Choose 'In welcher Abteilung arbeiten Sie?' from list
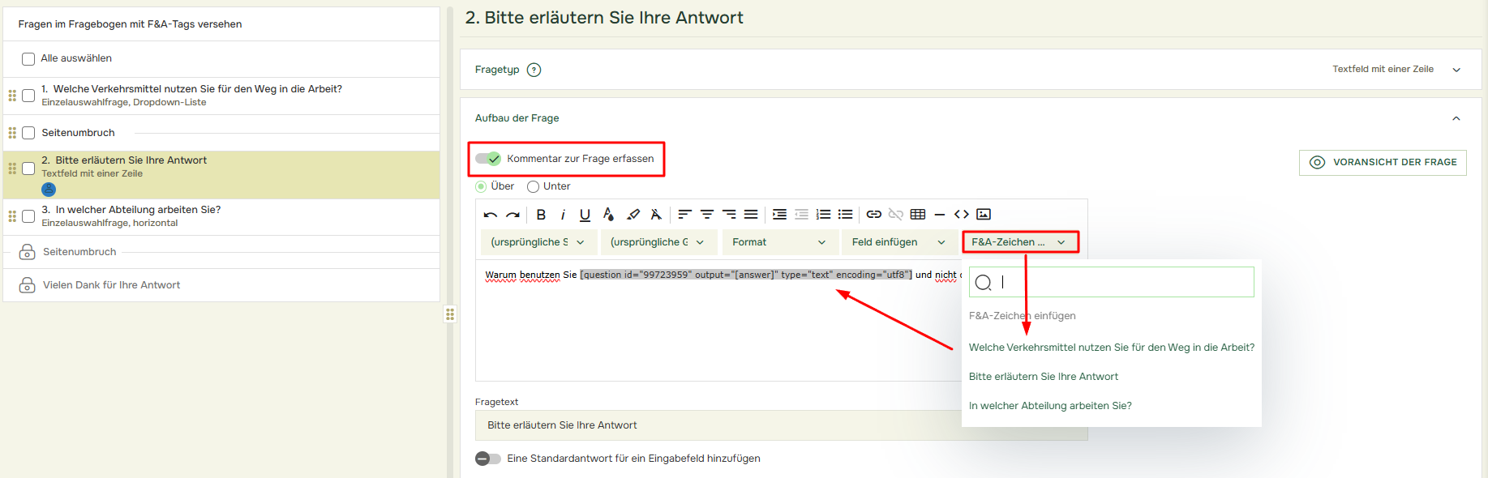This screenshot has height=478, width=1488. coord(1050,406)
